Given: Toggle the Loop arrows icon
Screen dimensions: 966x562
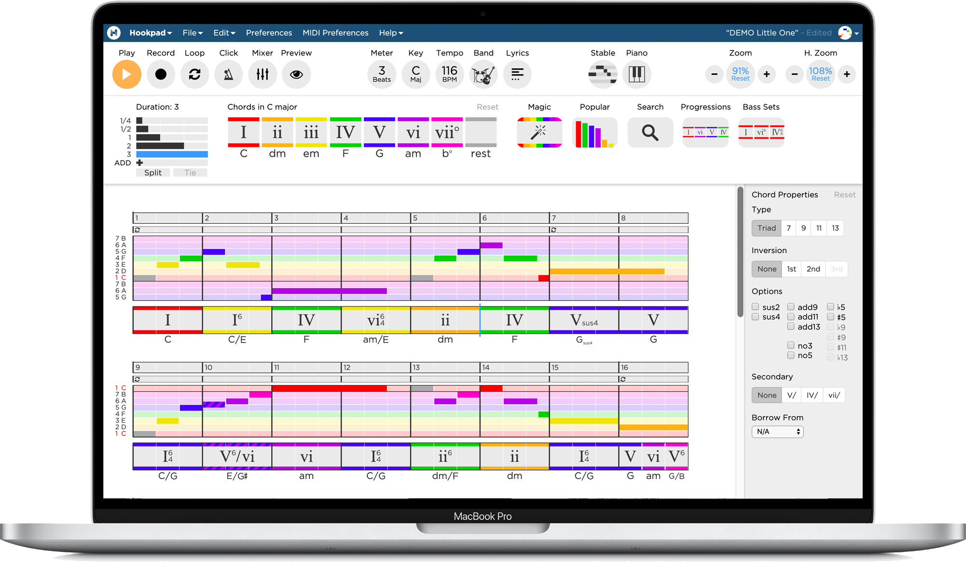Looking at the screenshot, I should click(194, 74).
